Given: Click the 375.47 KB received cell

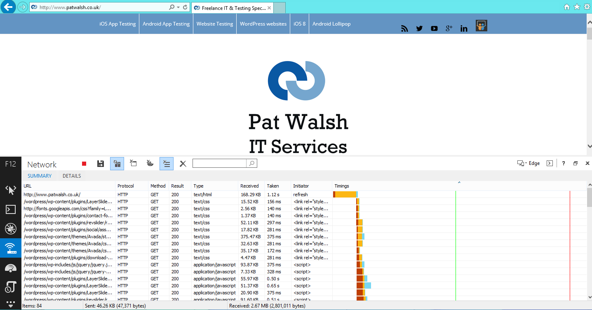Looking at the screenshot, I should (251, 237).
